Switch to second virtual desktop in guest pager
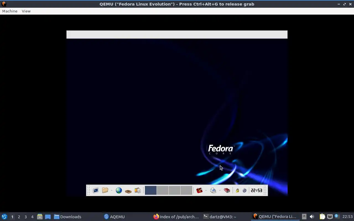The image size is (354, 221). pos(163,190)
